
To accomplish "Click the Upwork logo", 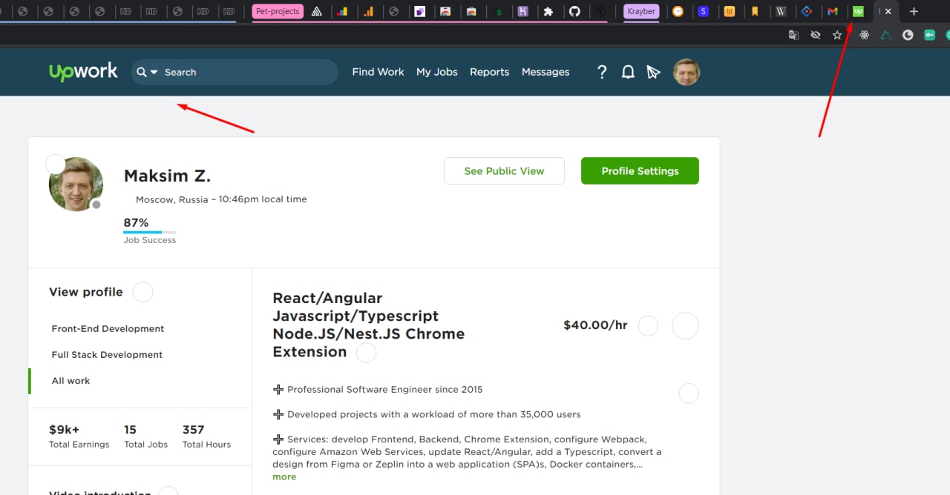I will coord(83,72).
